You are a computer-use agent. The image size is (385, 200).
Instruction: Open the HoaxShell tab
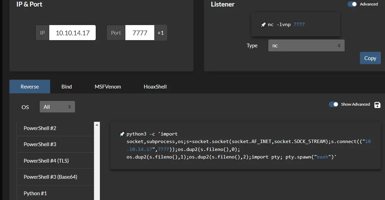(155, 86)
